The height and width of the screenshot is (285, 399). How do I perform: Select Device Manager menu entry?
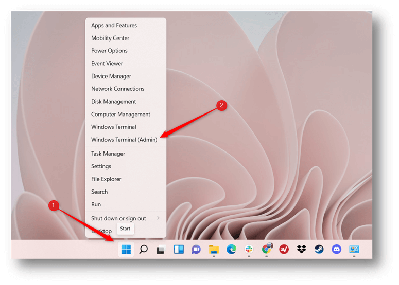[126, 76]
